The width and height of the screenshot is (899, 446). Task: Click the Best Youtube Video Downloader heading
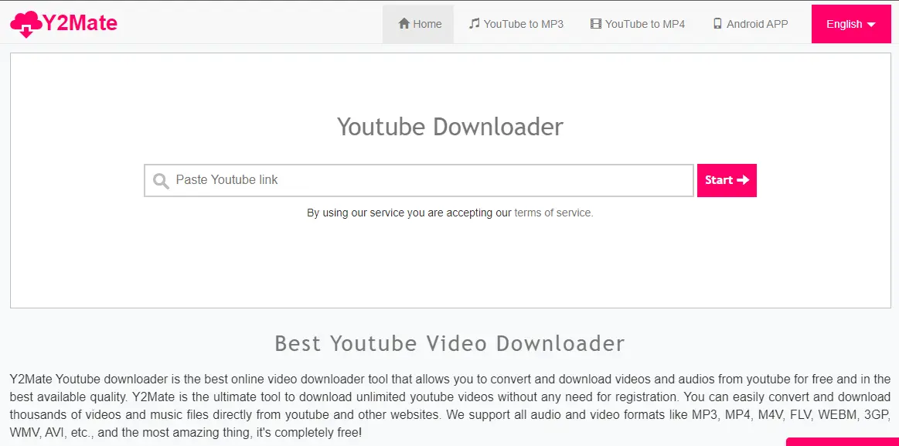coord(450,343)
